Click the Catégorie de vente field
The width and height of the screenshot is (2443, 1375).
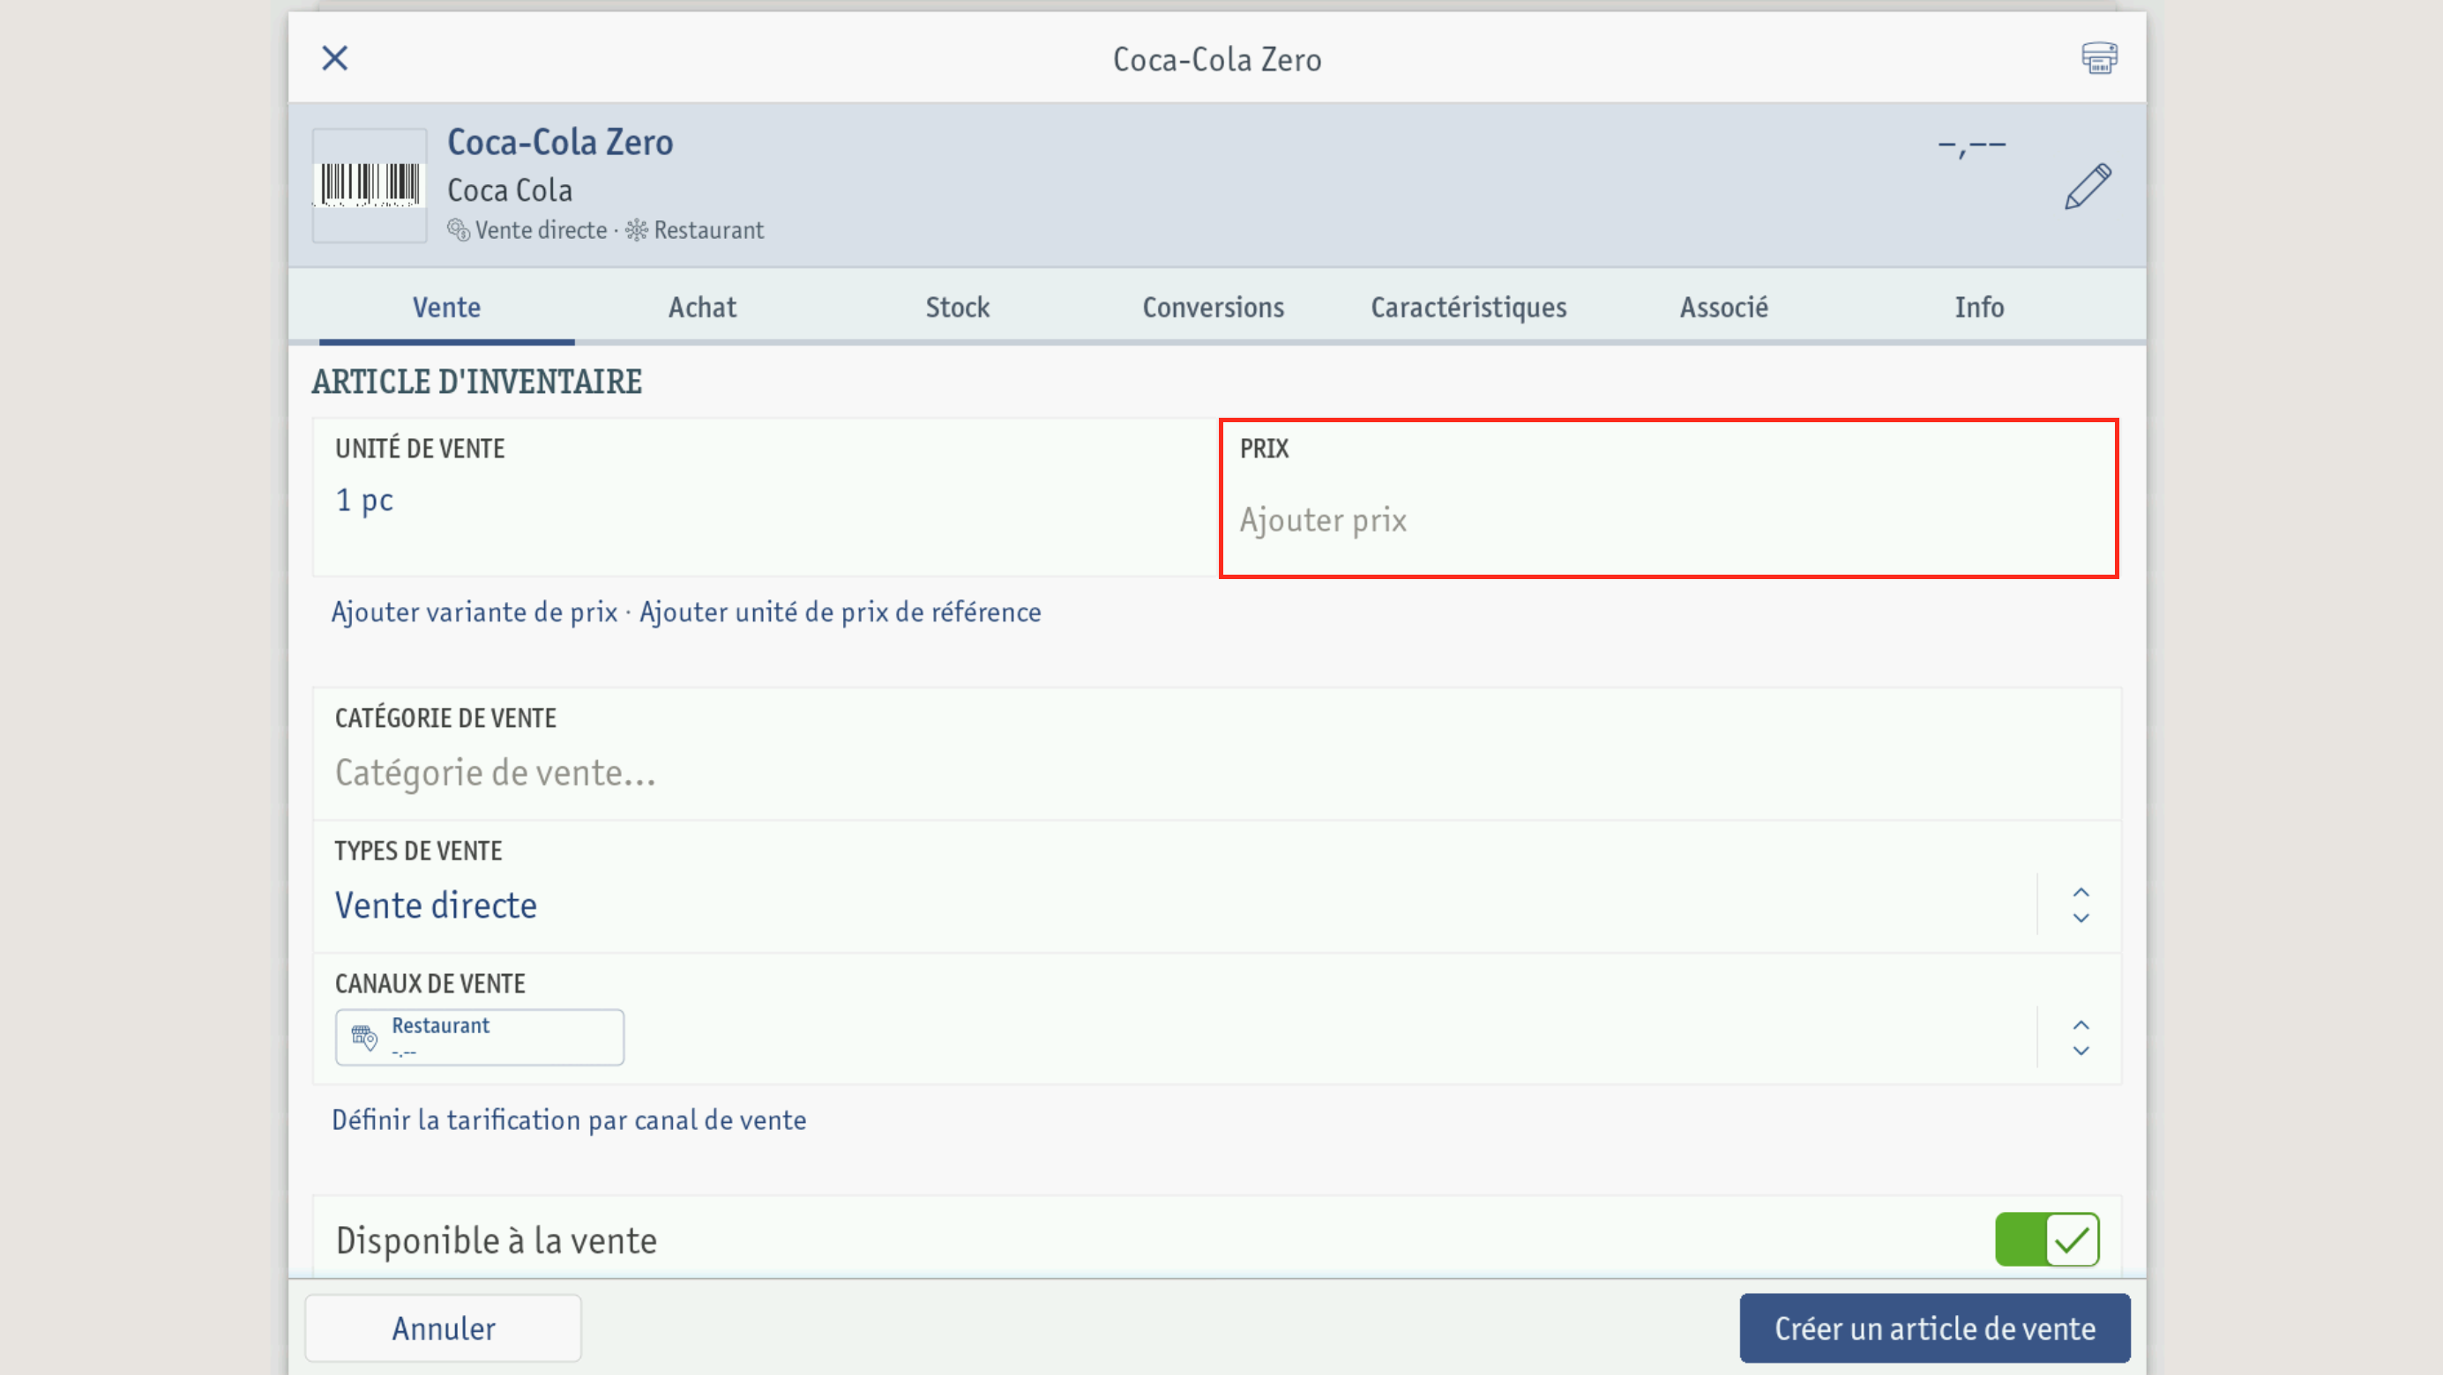click(1217, 754)
